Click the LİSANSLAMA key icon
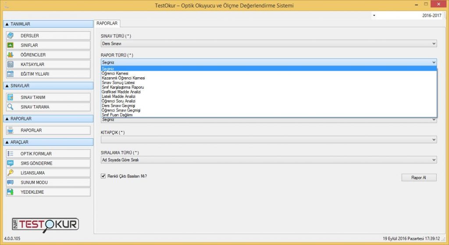 pyautogui.click(x=11, y=173)
